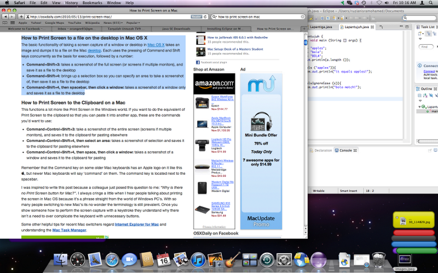Launch Dashboard from the Dock

tap(77, 260)
